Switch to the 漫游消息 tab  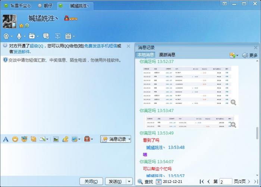pyautogui.click(x=167, y=55)
